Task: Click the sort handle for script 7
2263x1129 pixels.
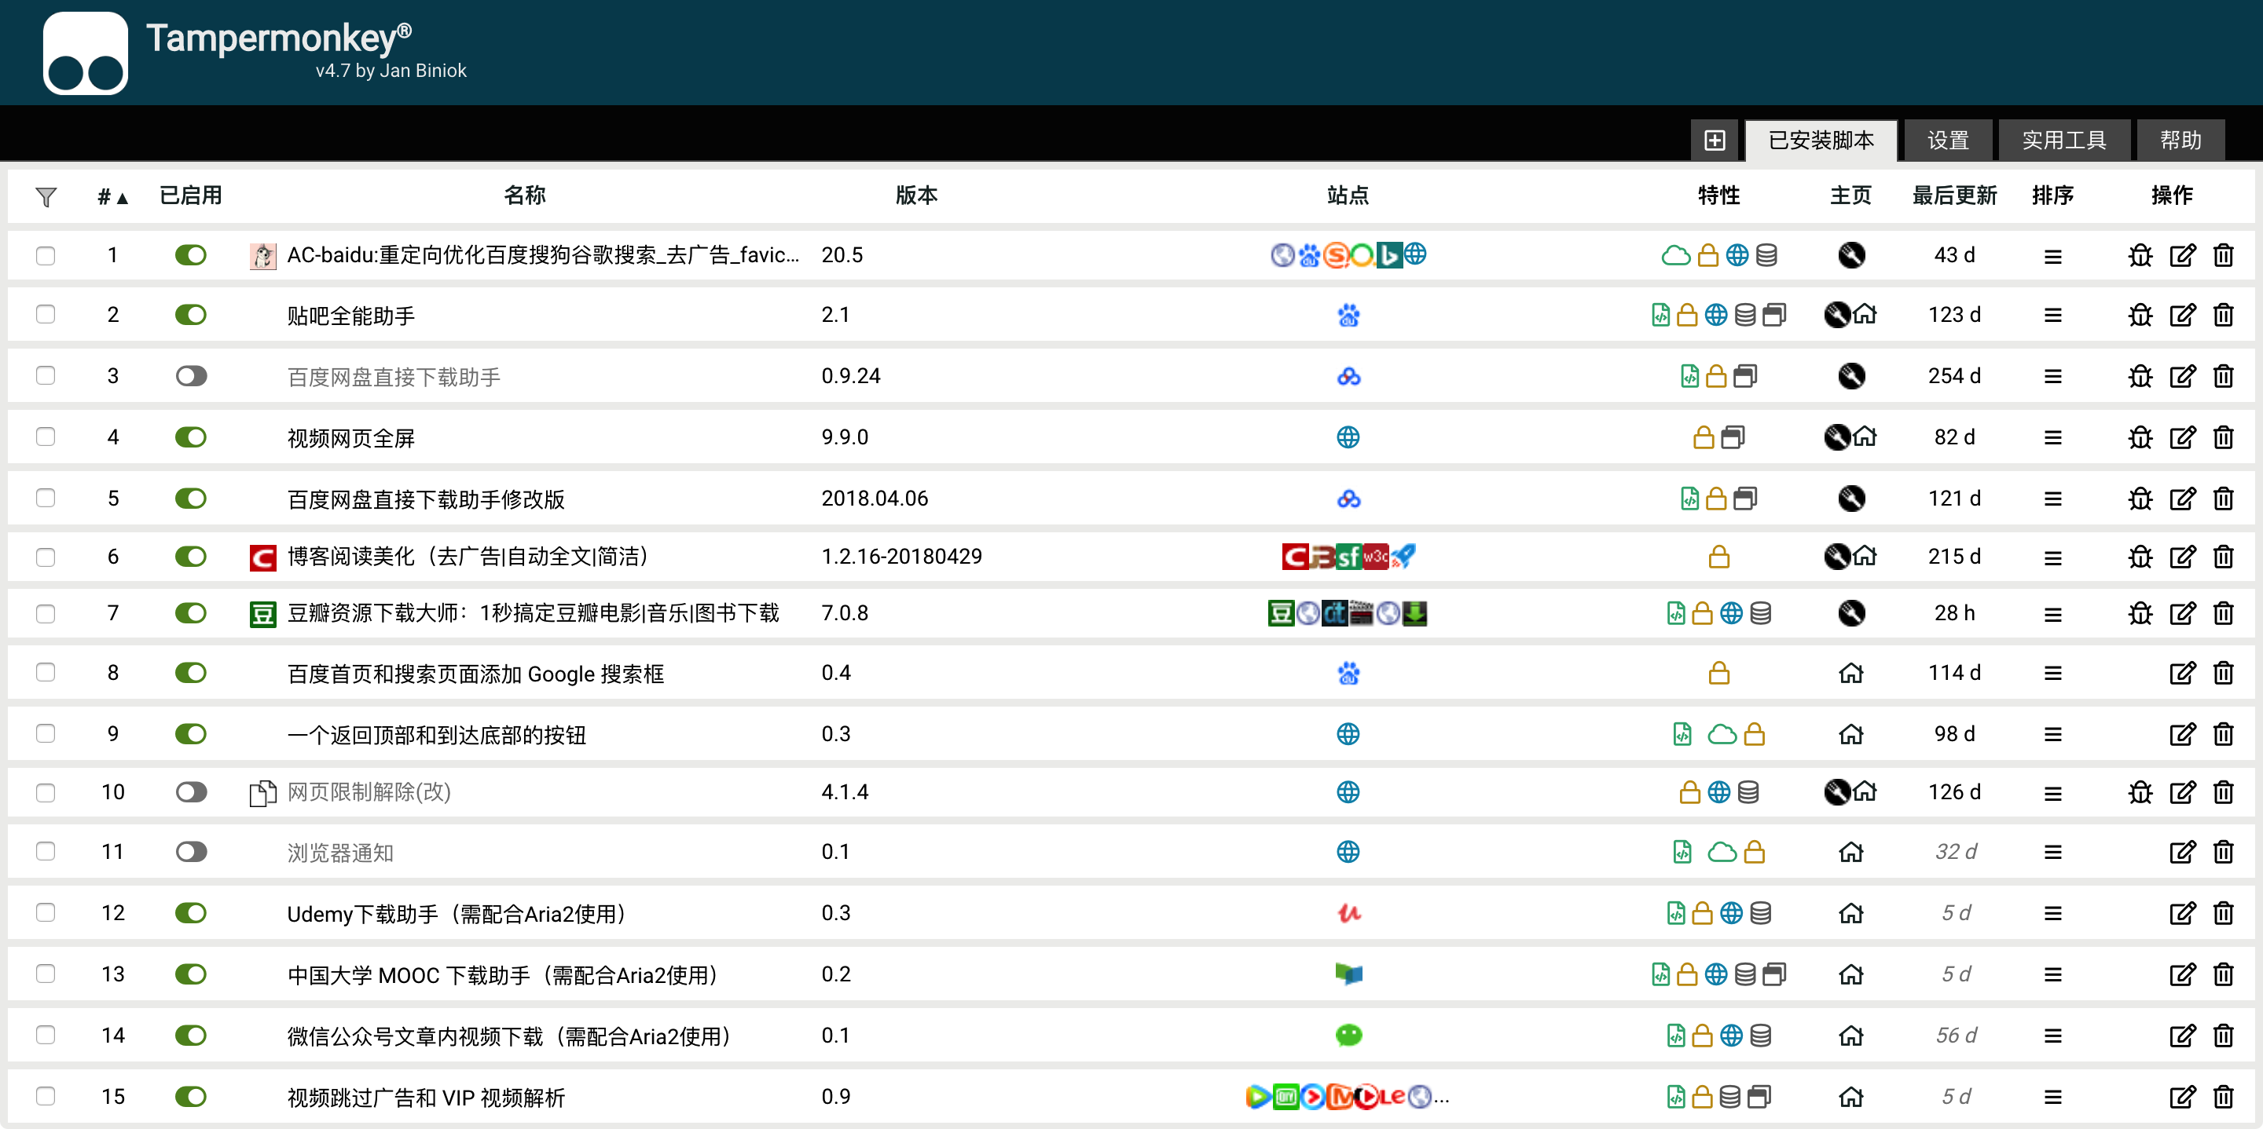Action: 2053,614
